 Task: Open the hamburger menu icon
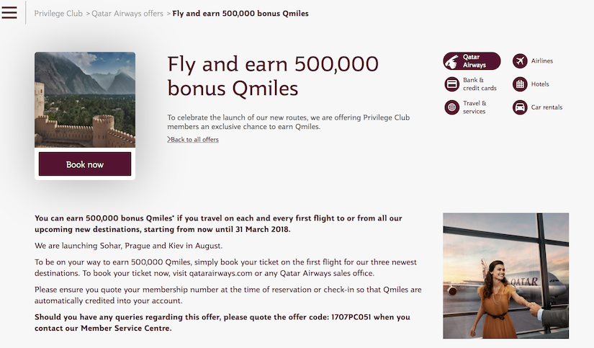(x=9, y=12)
